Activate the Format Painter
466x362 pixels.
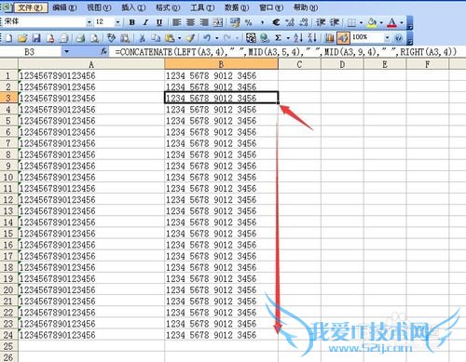[190, 38]
